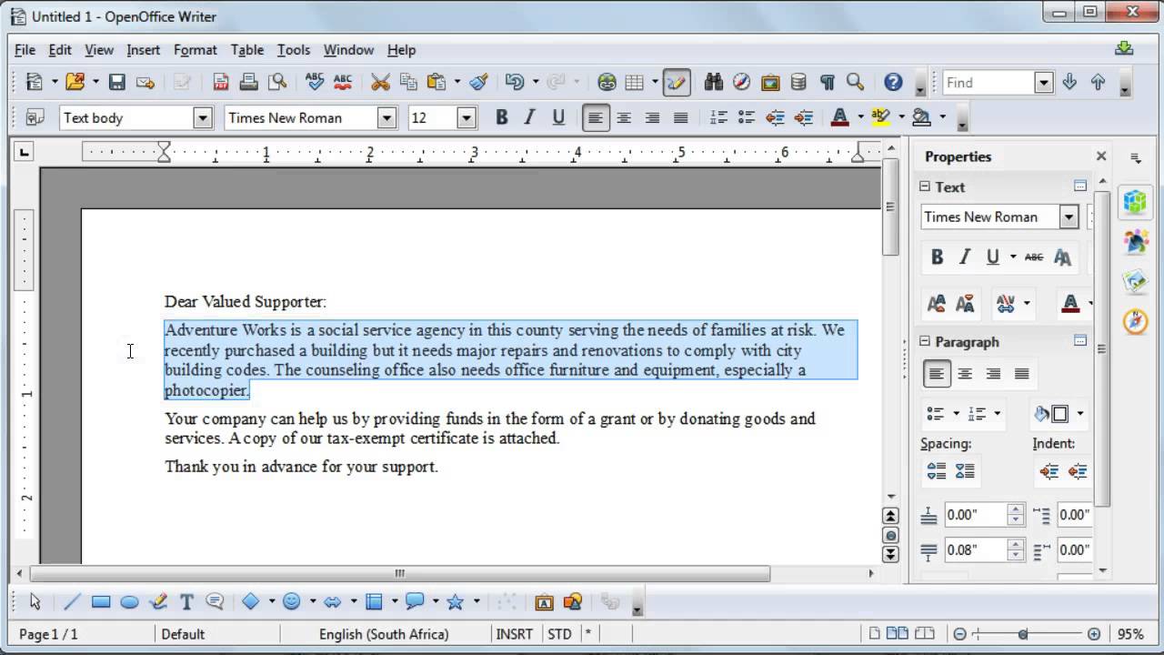This screenshot has height=655, width=1164.
Task: Expand Highlighting color dropdown arrow
Action: 900,117
